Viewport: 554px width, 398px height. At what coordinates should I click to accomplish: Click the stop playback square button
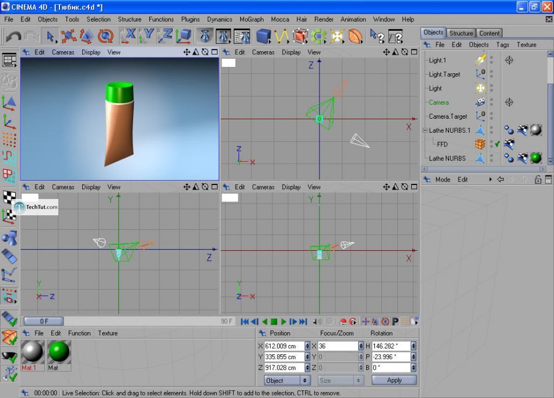(x=274, y=322)
